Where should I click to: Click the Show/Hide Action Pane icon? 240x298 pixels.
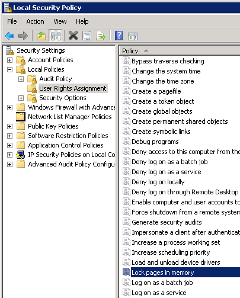point(133,36)
